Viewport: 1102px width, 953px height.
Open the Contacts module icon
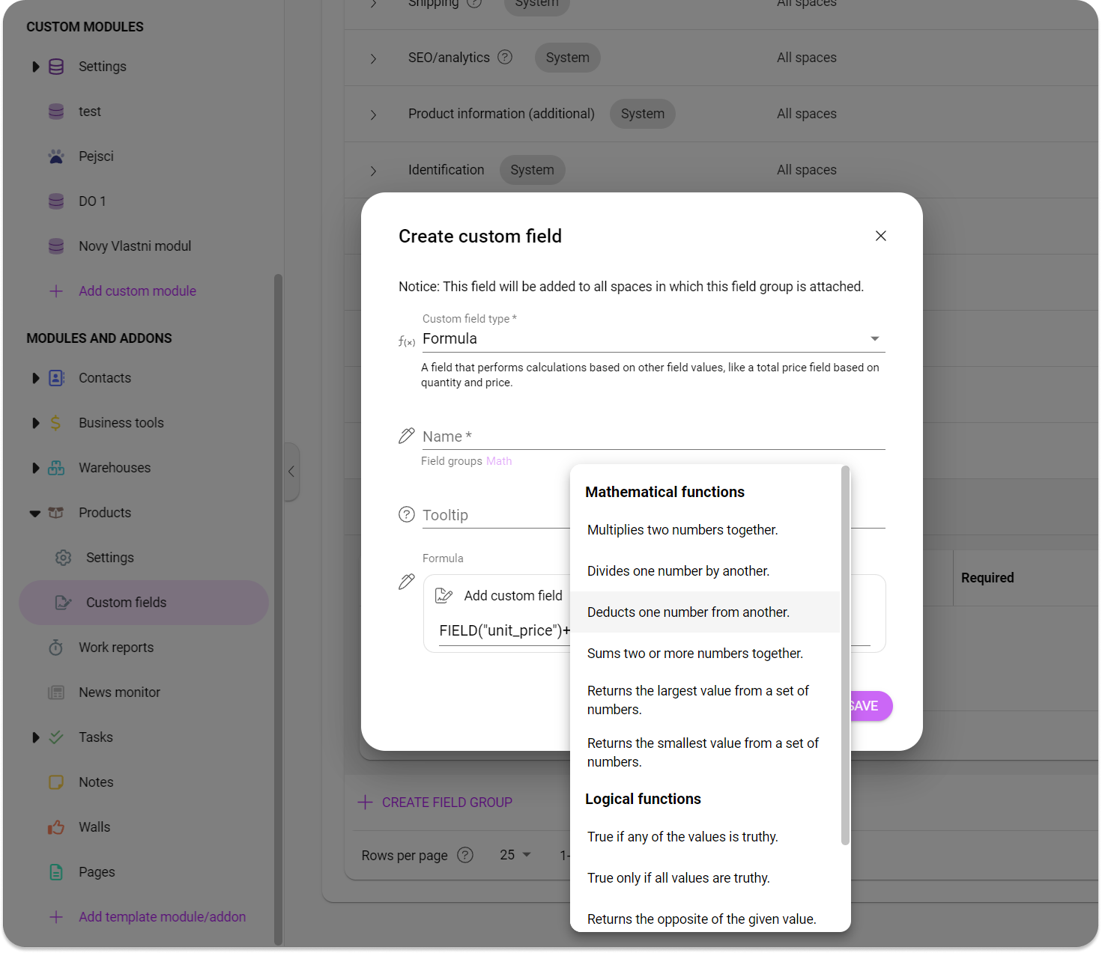click(x=55, y=378)
